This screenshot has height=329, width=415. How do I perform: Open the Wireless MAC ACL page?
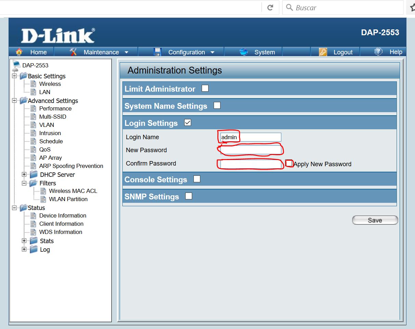pos(73,191)
